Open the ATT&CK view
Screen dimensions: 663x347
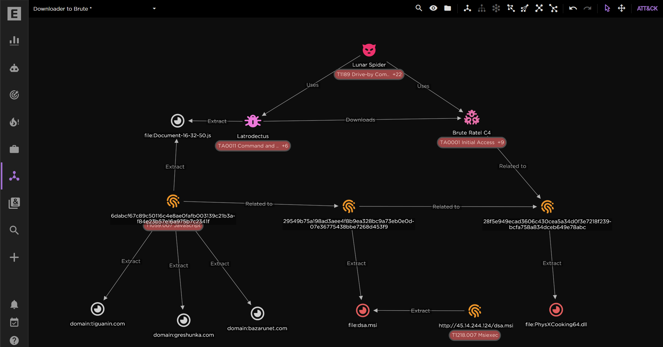point(647,8)
